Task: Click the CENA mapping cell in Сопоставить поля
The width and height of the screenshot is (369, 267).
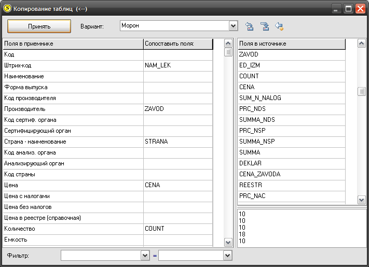Action: pos(178,186)
